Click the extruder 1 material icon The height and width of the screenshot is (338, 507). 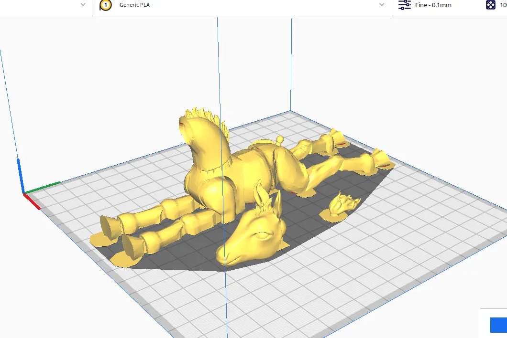pyautogui.click(x=105, y=5)
